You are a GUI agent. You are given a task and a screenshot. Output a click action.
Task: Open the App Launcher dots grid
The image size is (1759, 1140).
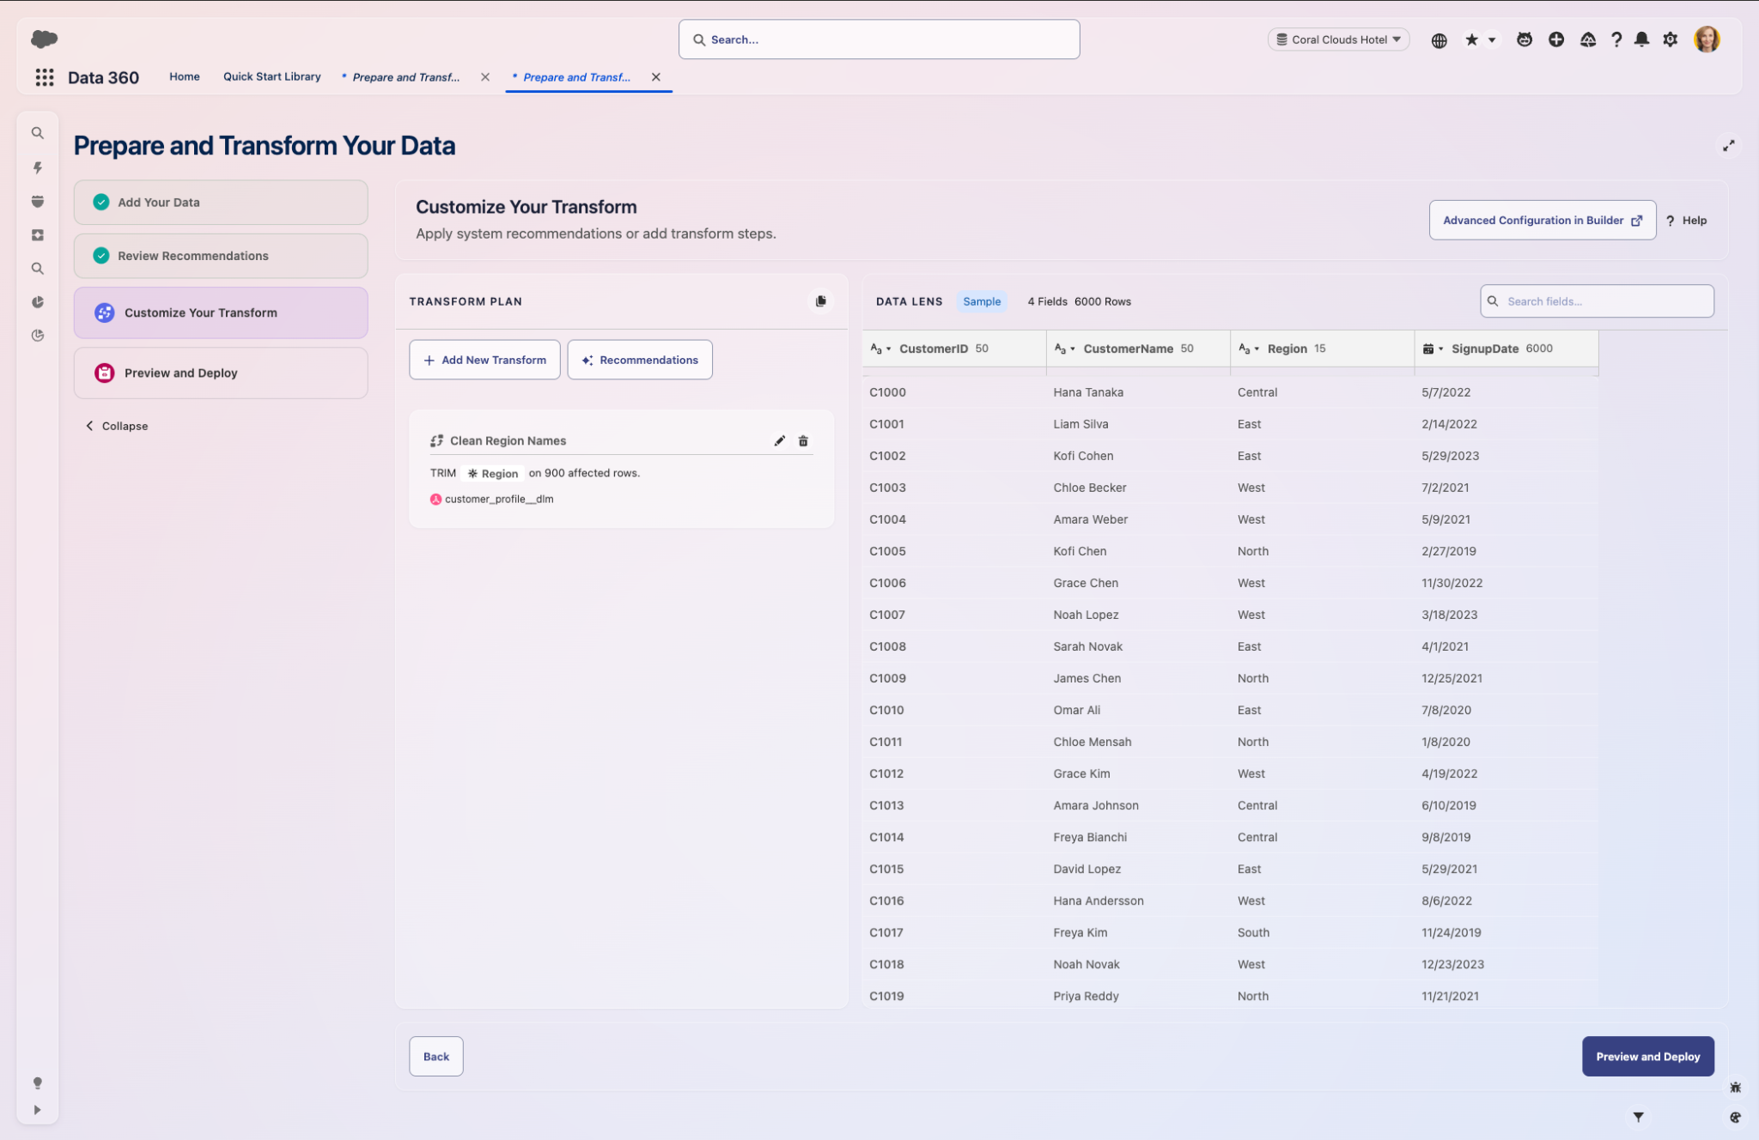pos(45,77)
